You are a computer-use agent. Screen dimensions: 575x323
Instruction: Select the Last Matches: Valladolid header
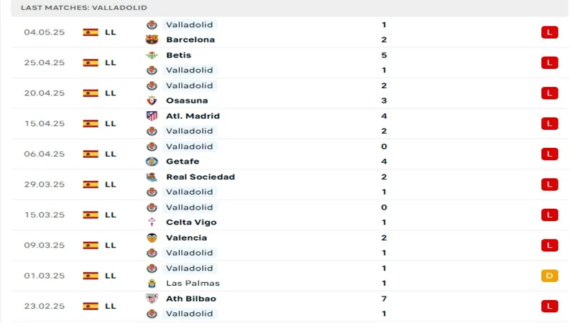(84, 7)
